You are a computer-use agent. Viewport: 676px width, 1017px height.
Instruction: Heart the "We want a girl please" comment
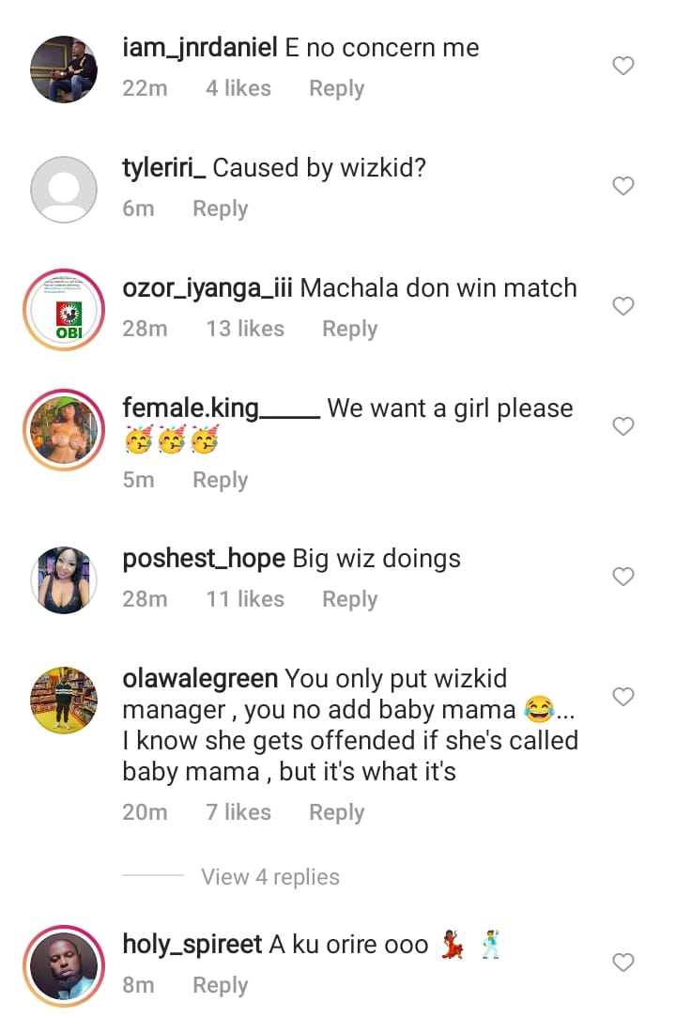point(622,426)
